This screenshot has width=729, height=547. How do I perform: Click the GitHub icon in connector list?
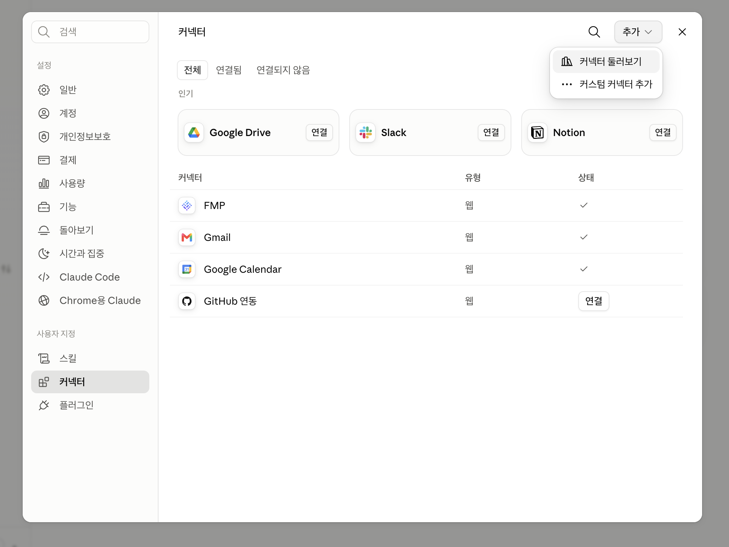[187, 301]
